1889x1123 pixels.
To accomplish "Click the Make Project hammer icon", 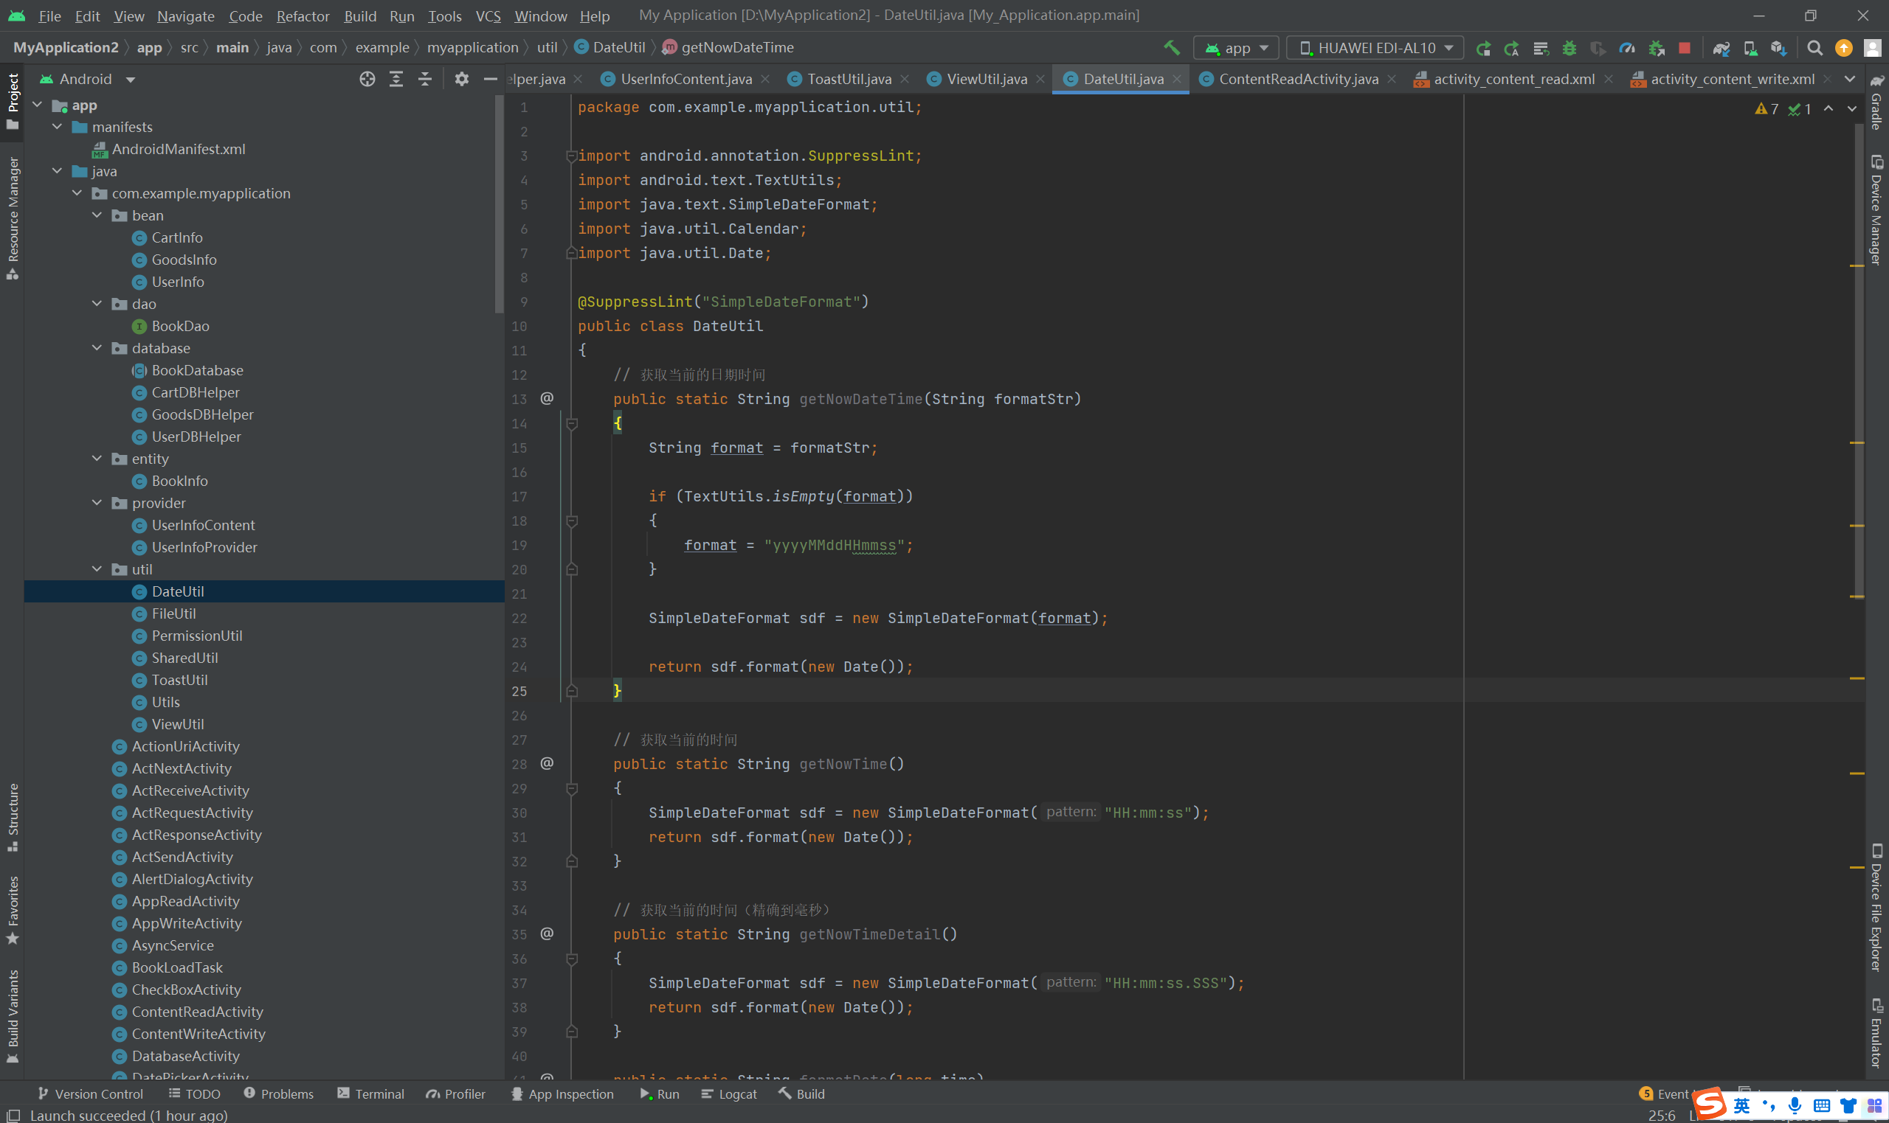I will click(x=1171, y=48).
